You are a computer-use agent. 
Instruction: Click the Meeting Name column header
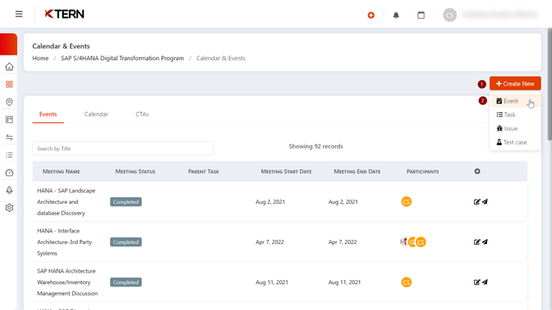pos(61,171)
